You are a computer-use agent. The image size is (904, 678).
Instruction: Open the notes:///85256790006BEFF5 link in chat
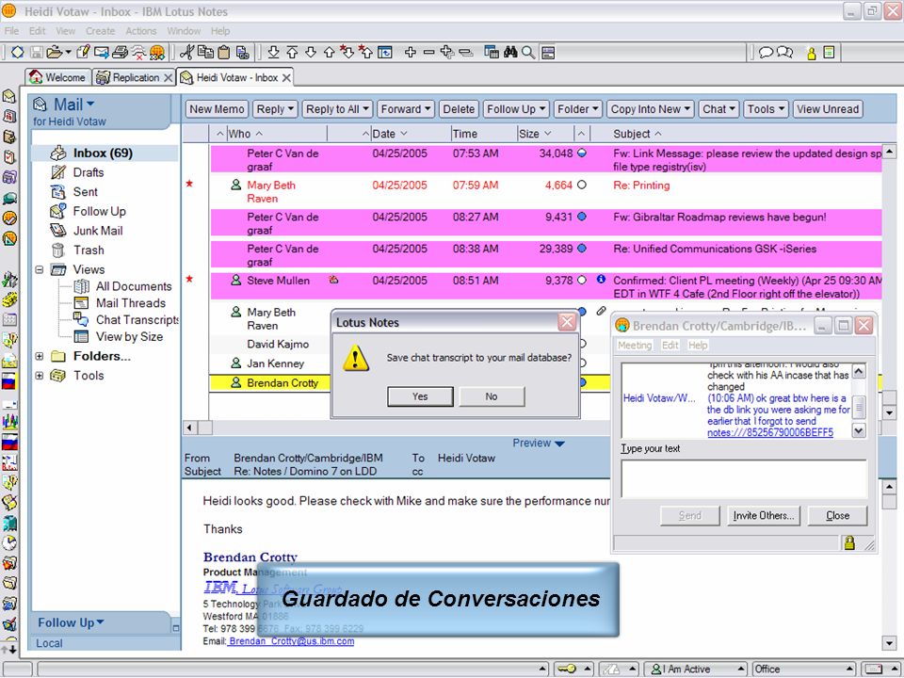point(769,432)
